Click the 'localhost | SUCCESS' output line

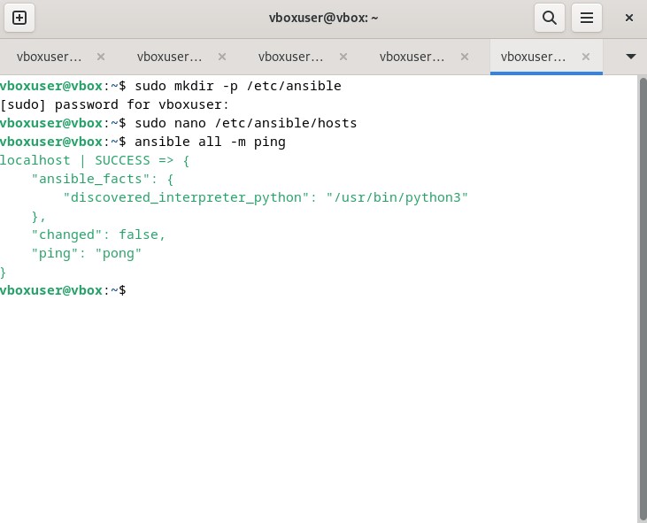point(95,160)
